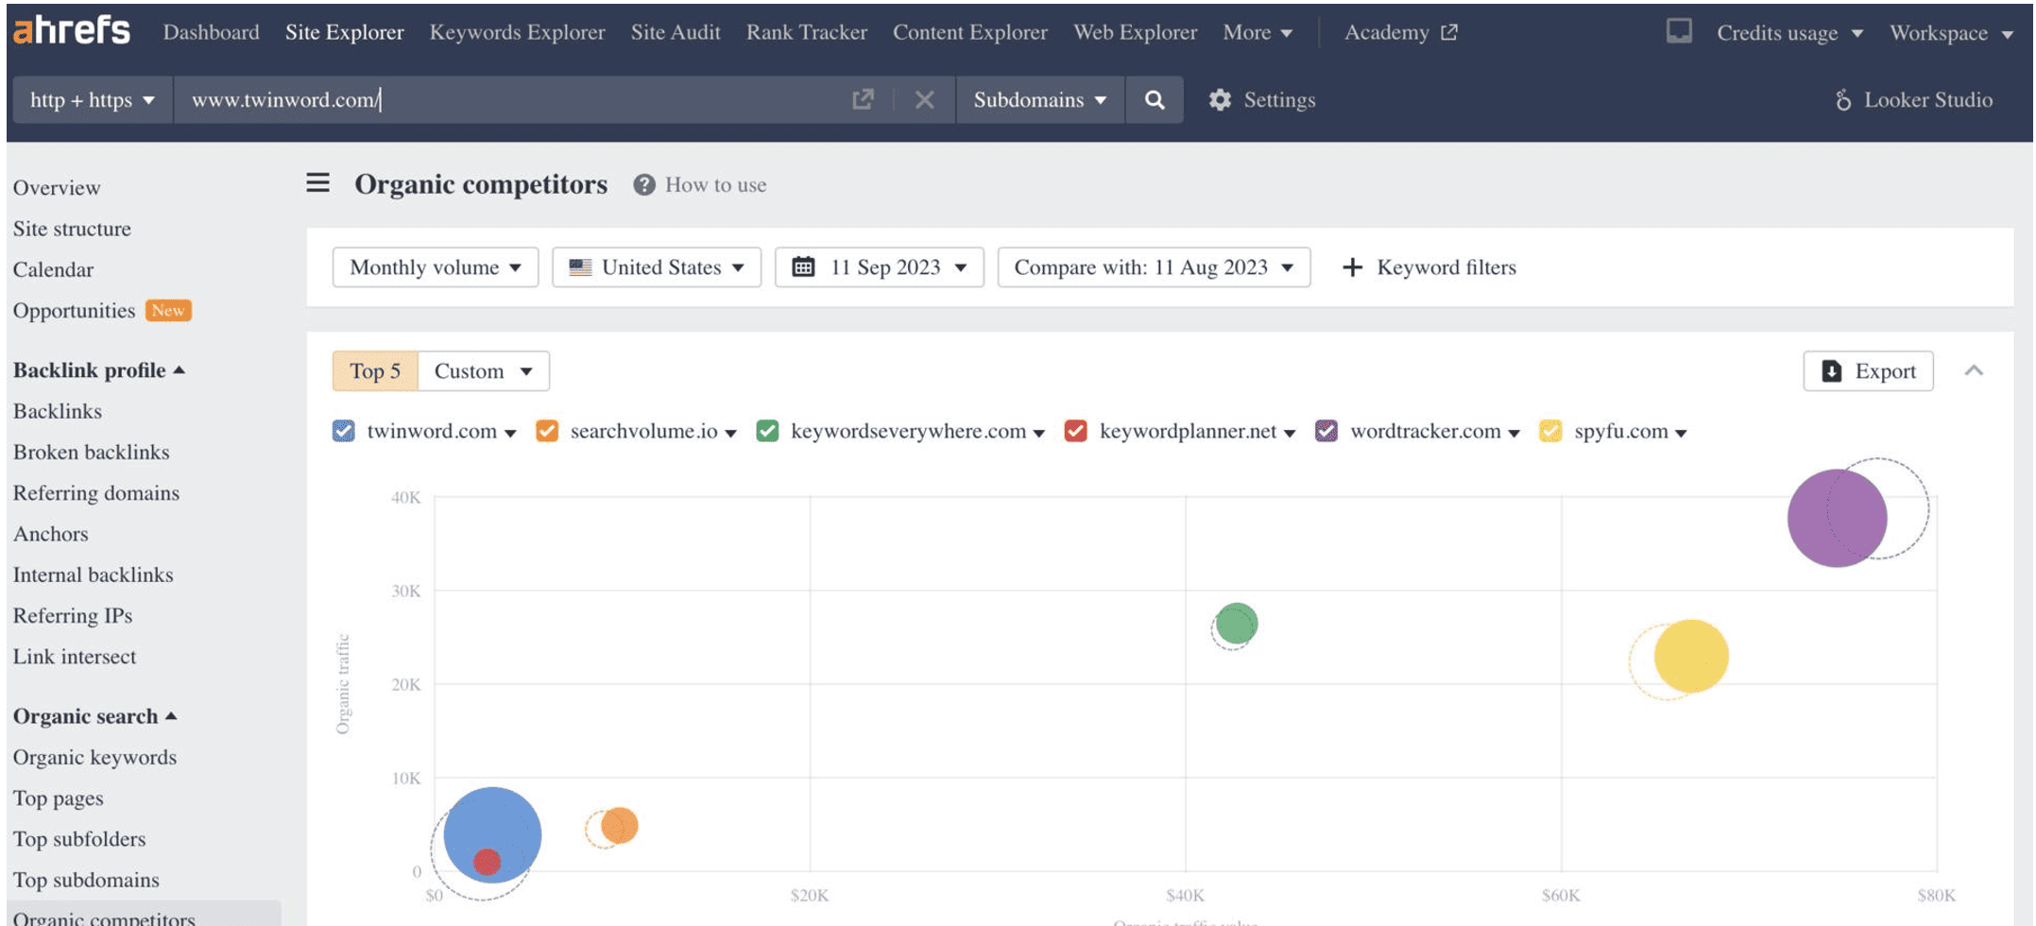2036x926 pixels.
Task: Click the yellow spyfu.com bubble
Action: 1691,656
